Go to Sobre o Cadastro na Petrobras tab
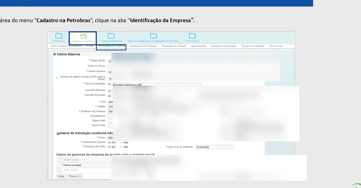This screenshot has height=188, width=361. coord(66,46)
